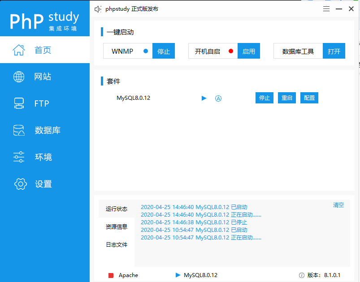Click the phpstudy 正式版发布 announcement
This screenshot has height=282, width=360.
pos(132,9)
